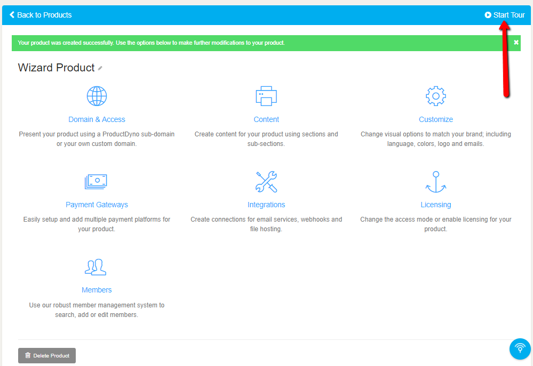Click 'Create content for your product' description
This screenshot has height=366, width=533.
coord(266,139)
